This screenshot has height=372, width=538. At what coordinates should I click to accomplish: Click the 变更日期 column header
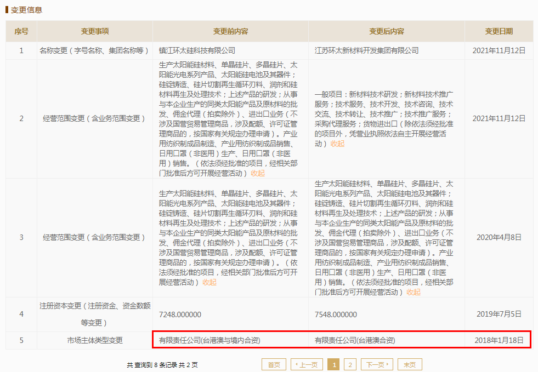pos(499,31)
